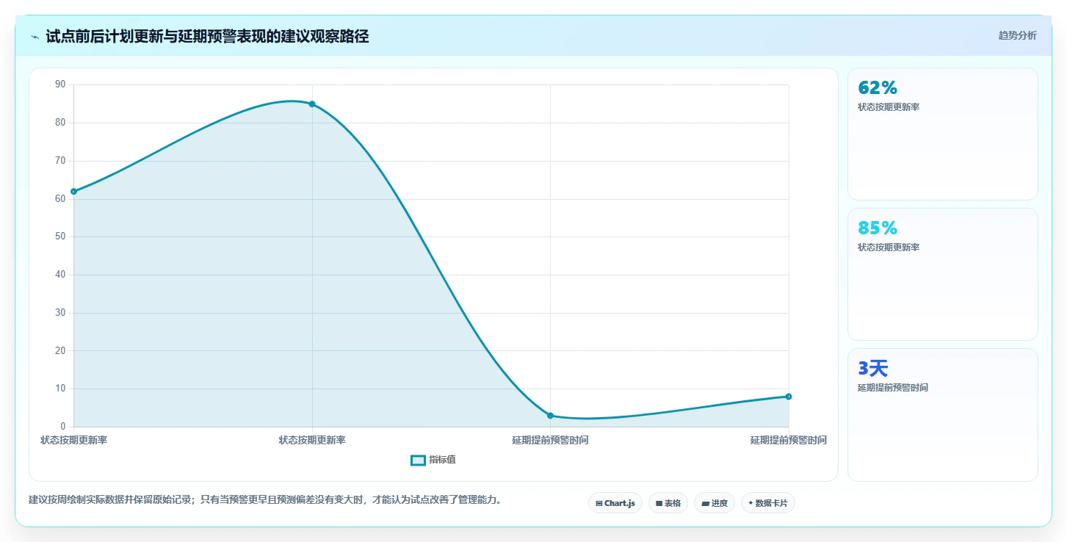The height and width of the screenshot is (542, 1067).
Task: Click the chart data point at value 85
Action: click(312, 104)
